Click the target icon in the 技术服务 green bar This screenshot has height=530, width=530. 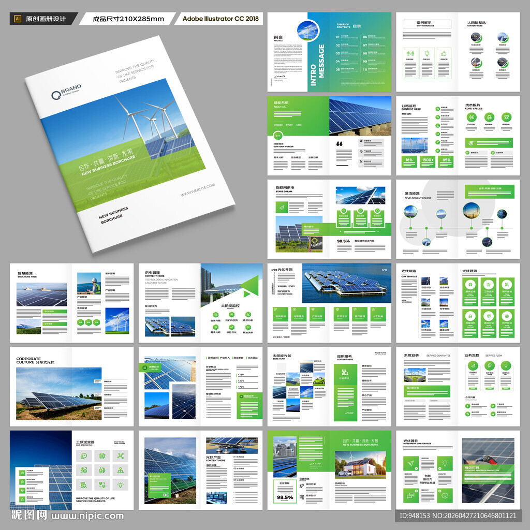470,143
